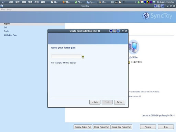Image resolution: width=176 pixels, height=132 pixels.
Task: Click the SyncToy logo in the banner
Action: 157,16
